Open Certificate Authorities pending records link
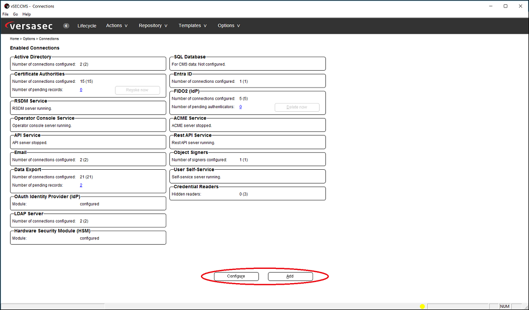Screen dimensions: 529x310 point(81,90)
